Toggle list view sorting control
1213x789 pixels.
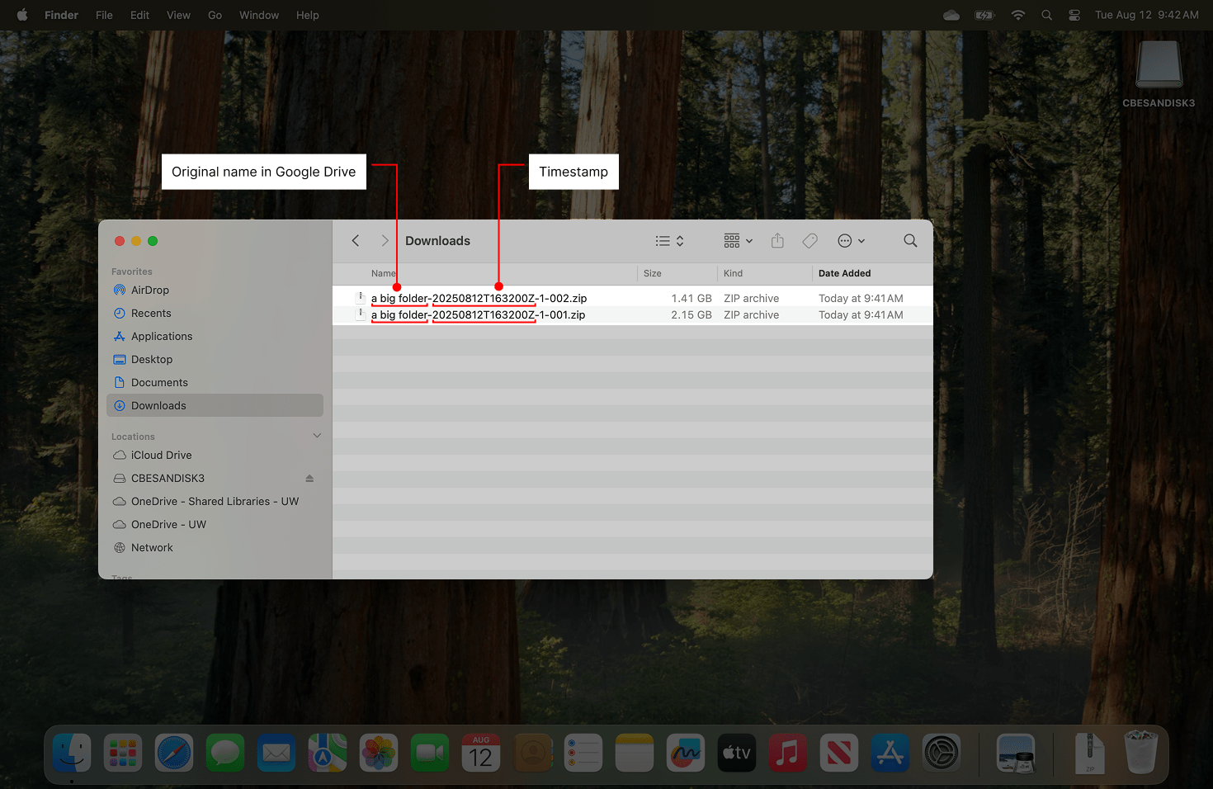(x=668, y=240)
